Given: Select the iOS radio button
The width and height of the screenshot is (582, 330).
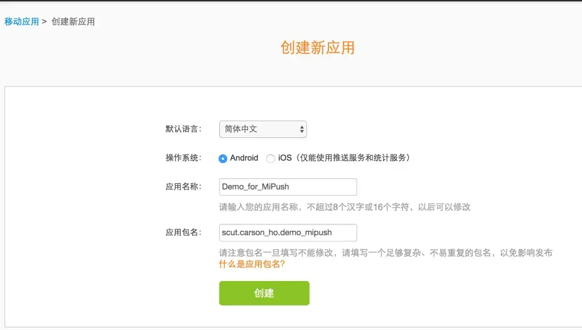Looking at the screenshot, I should (271, 159).
